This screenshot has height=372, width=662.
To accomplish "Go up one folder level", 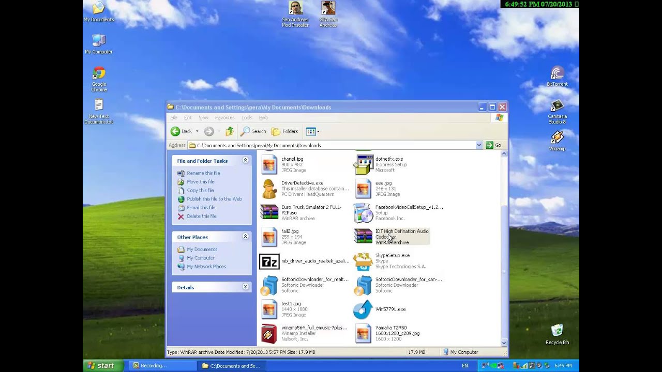I will [229, 131].
